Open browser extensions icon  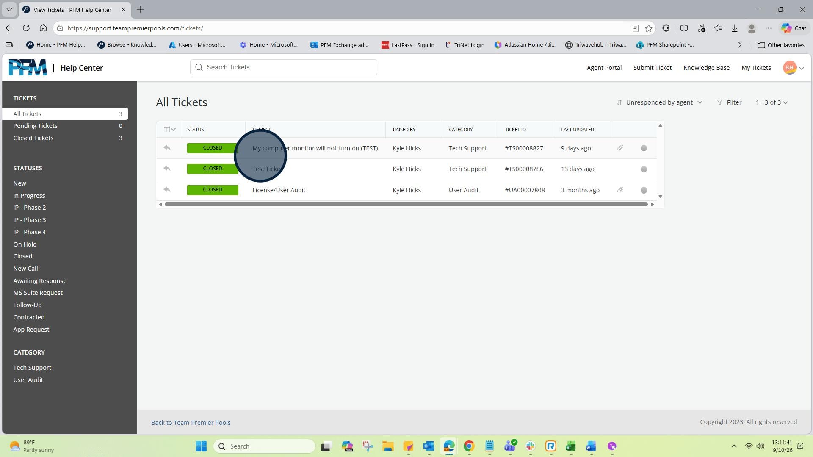pyautogui.click(x=666, y=28)
